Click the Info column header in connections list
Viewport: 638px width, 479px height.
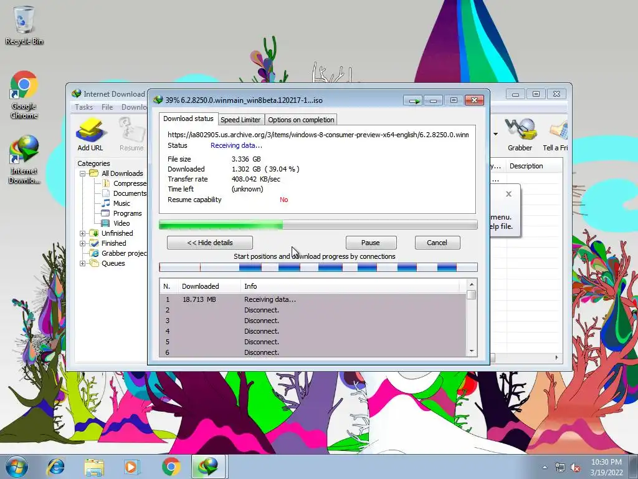point(350,286)
